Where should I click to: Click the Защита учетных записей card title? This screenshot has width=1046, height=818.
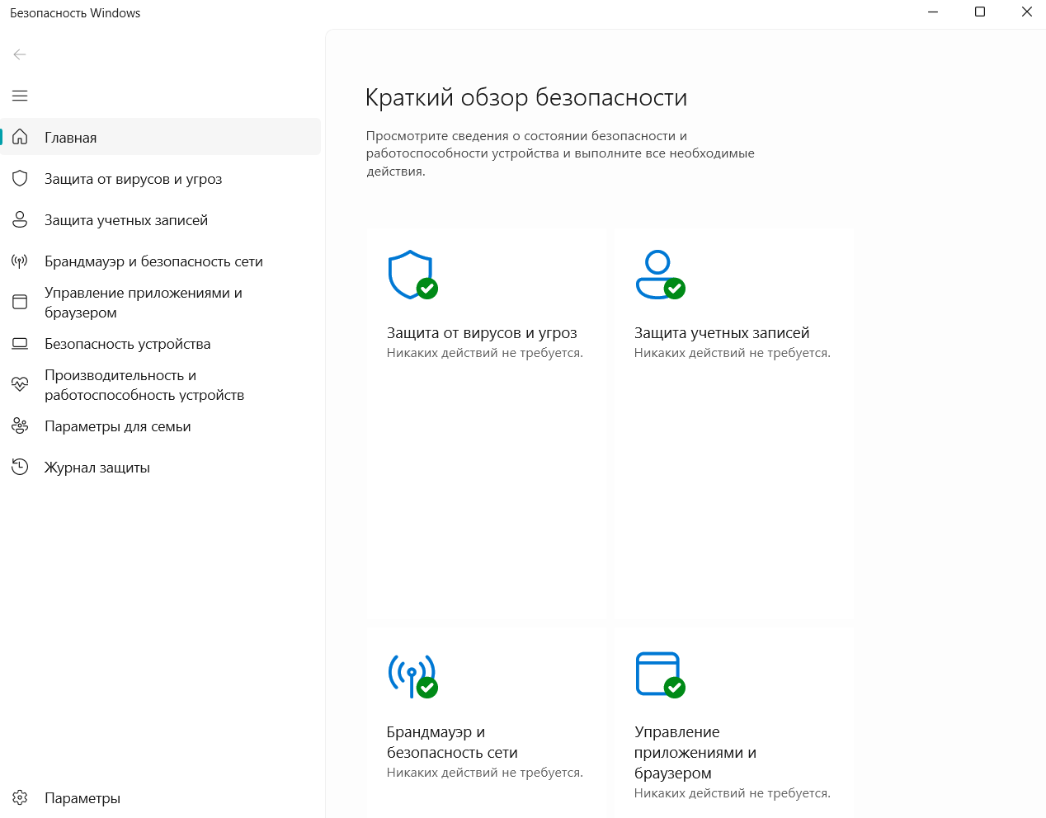[x=722, y=333]
